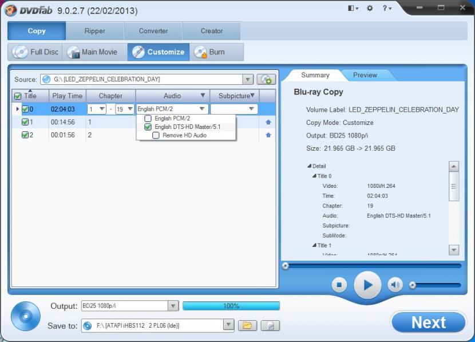The height and width of the screenshot is (342, 475).
Task: Toggle the select-all Title checkbox in the header
Action: point(18,96)
